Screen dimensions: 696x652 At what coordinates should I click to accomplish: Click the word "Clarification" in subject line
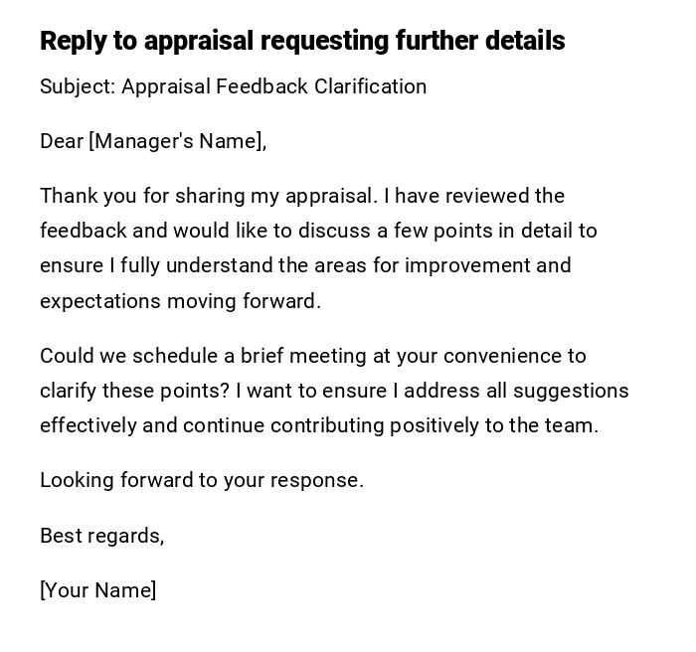pyautogui.click(x=370, y=86)
